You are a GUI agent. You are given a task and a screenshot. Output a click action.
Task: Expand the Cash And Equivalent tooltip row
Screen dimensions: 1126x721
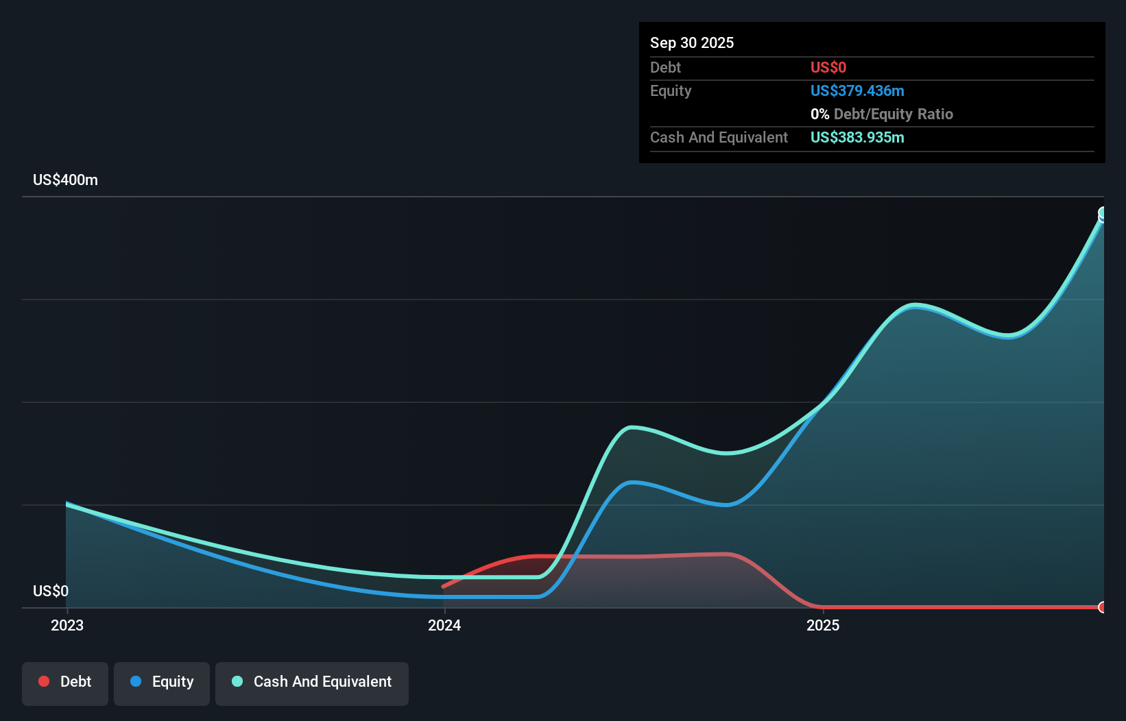719,137
